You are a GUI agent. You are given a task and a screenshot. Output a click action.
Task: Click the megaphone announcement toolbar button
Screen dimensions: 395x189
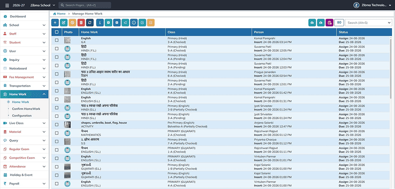[125, 22]
